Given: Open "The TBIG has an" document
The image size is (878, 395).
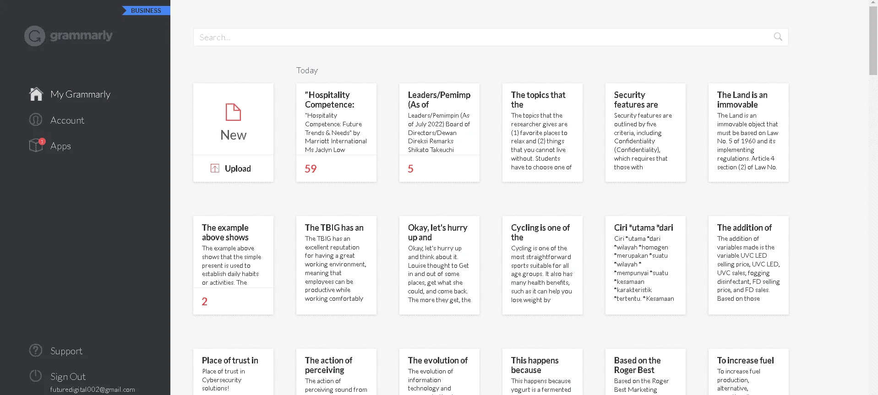Looking at the screenshot, I should [x=336, y=265].
